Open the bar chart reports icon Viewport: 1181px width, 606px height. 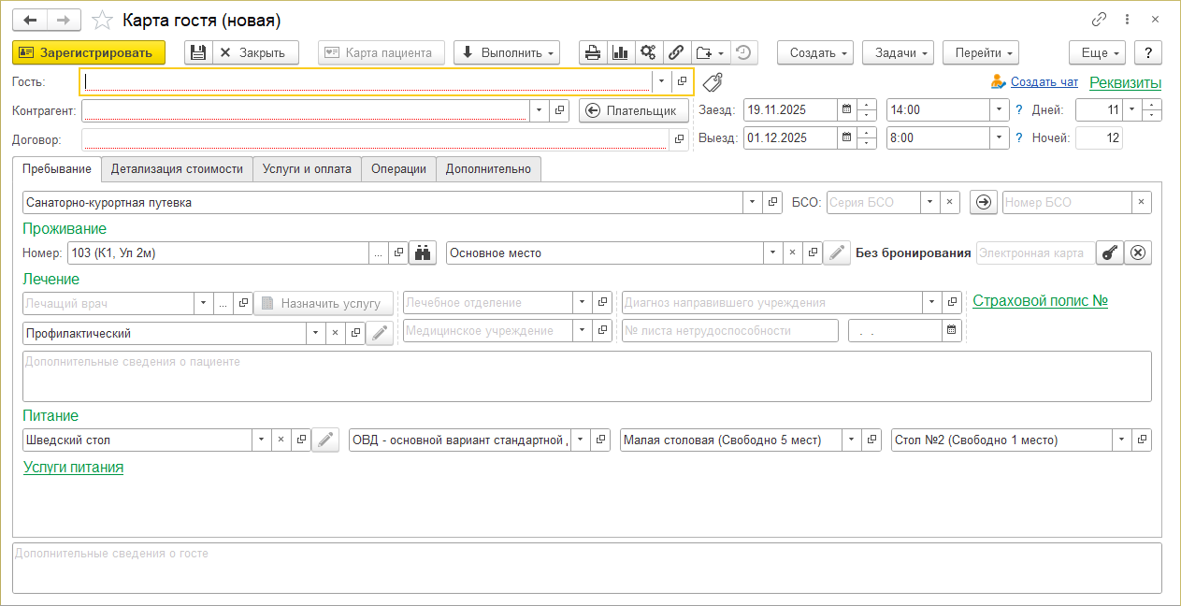pos(620,52)
